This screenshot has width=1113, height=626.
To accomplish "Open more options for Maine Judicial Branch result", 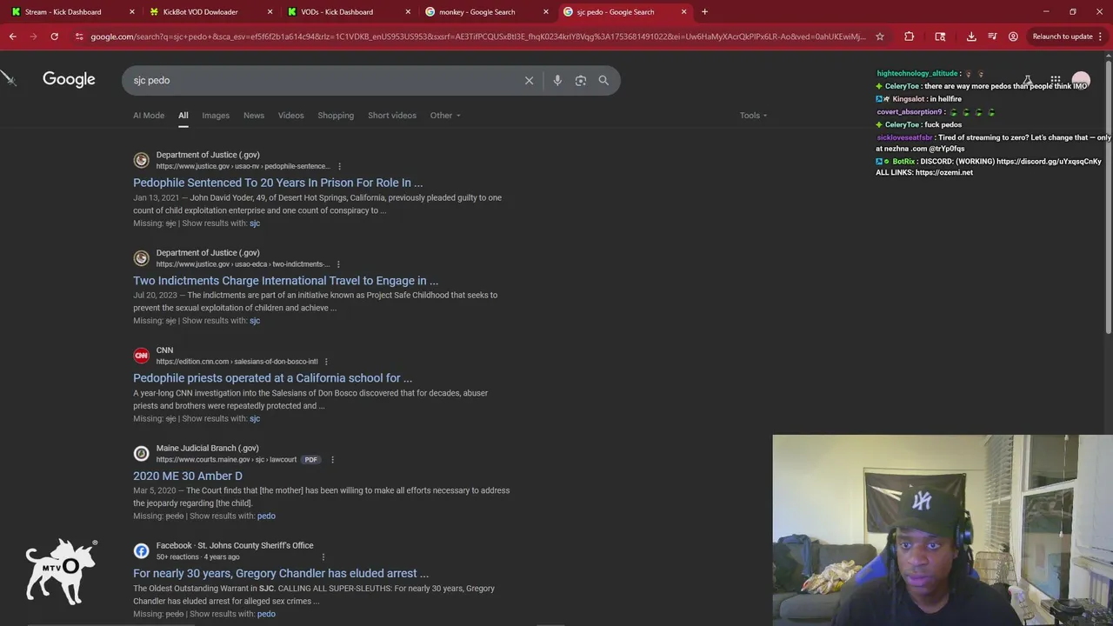I will coord(332,460).
